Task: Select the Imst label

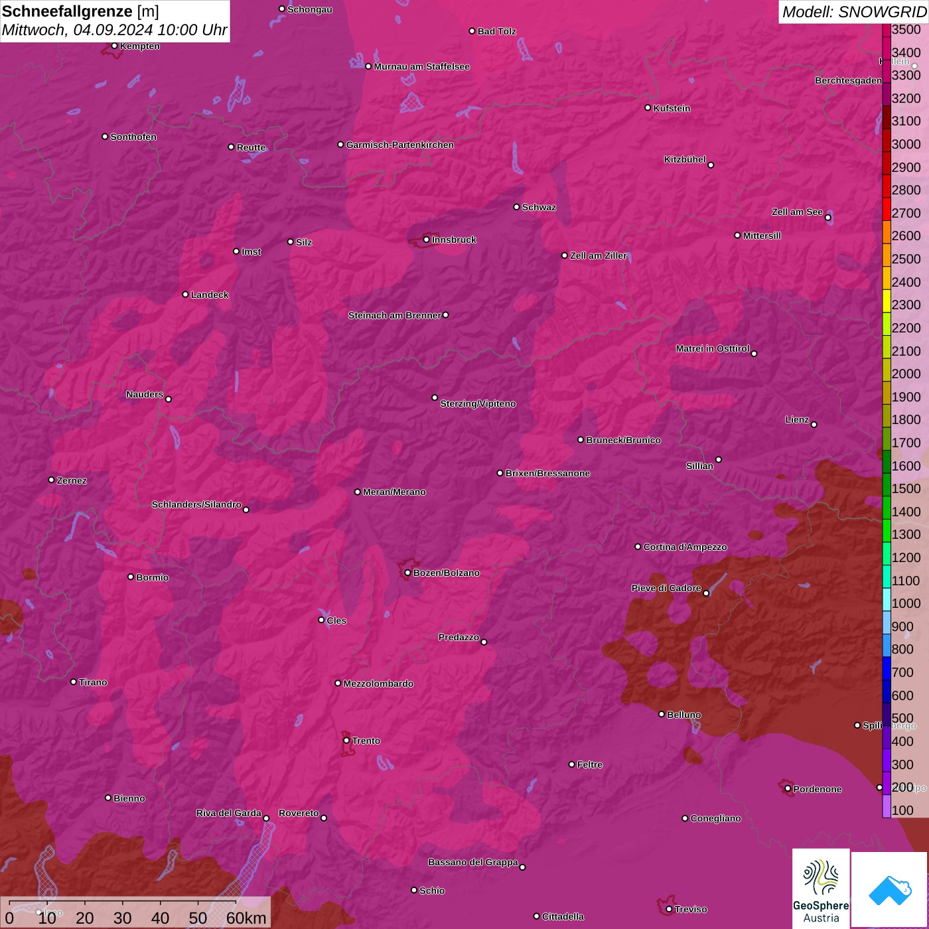Action: [x=251, y=251]
